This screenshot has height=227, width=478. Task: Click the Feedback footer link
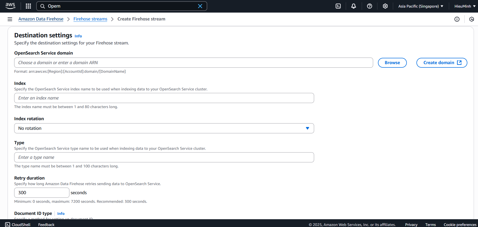coord(46,224)
